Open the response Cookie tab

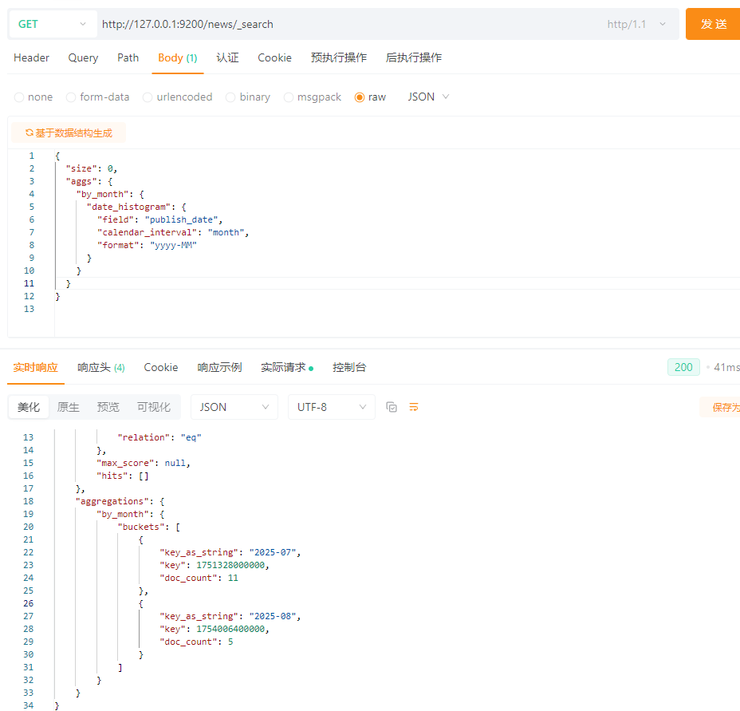click(161, 367)
